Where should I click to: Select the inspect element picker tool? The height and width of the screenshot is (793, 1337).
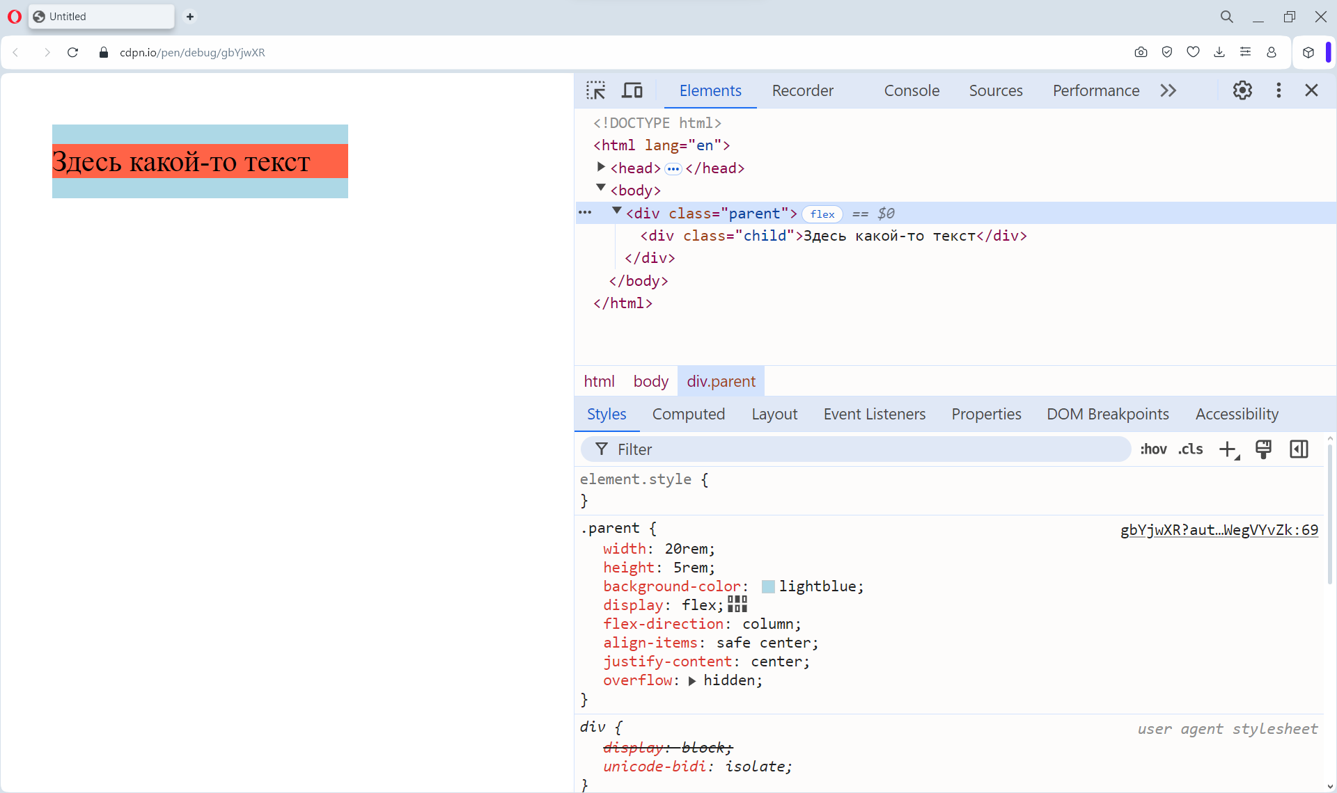pos(596,90)
